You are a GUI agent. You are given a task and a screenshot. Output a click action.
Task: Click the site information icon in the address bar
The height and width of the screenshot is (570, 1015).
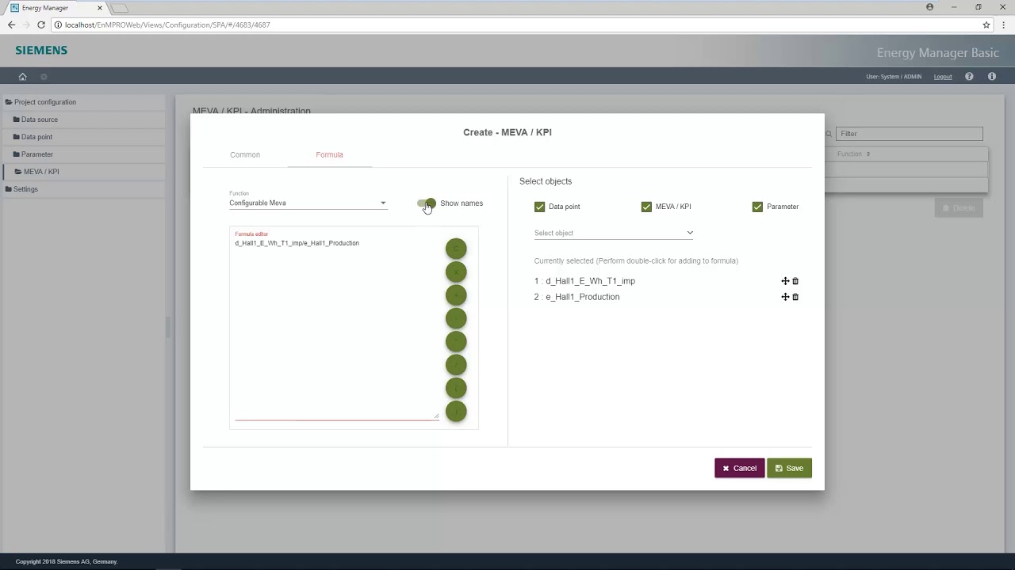58,25
